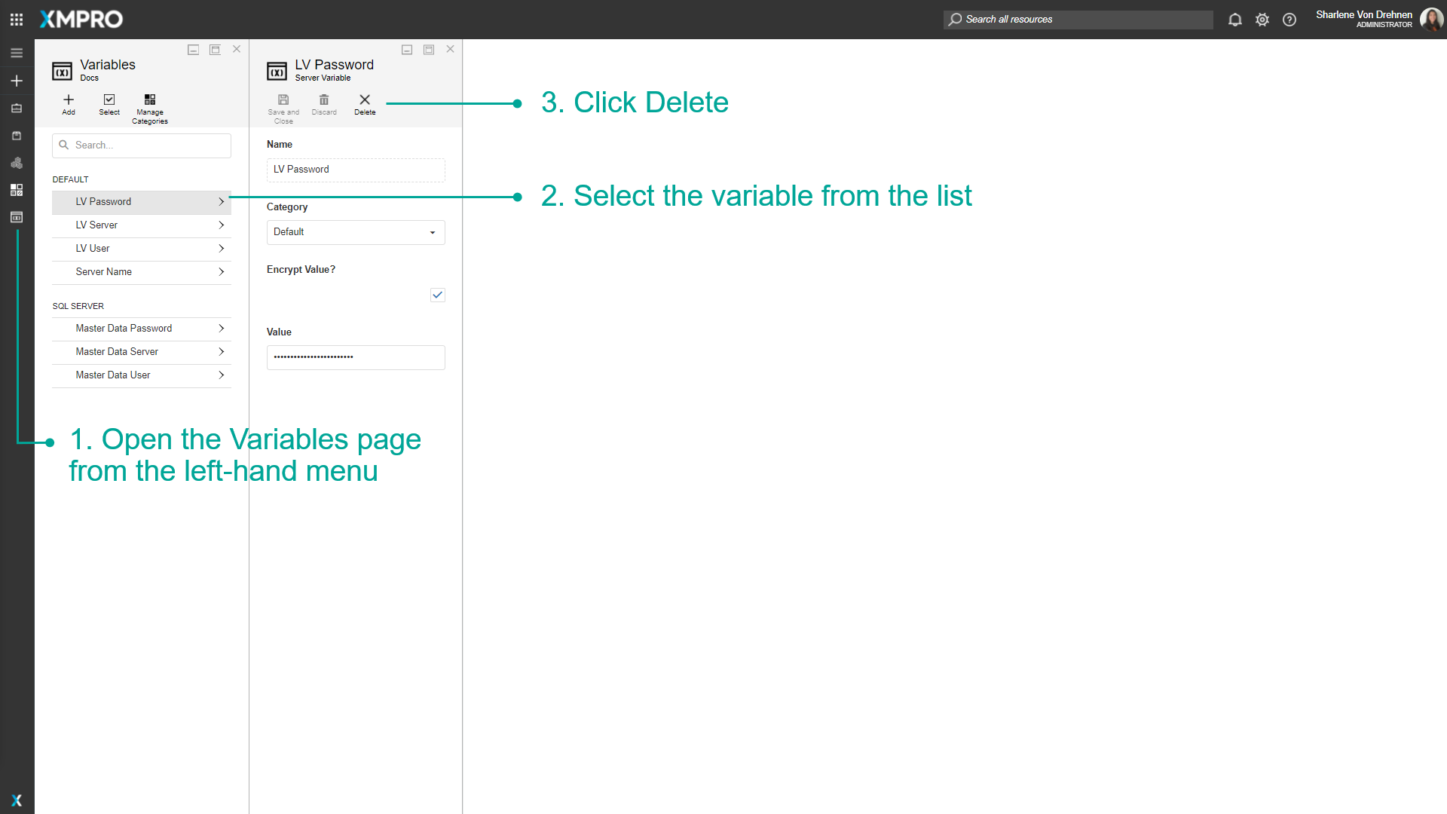Screen dimensions: 1447x814
Task: Click the notifications bell icon
Action: pyautogui.click(x=1234, y=20)
